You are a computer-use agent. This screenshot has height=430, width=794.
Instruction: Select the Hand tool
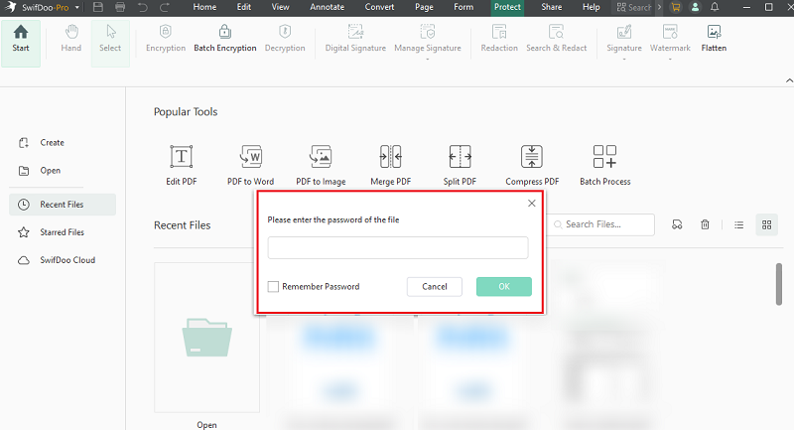coord(70,39)
